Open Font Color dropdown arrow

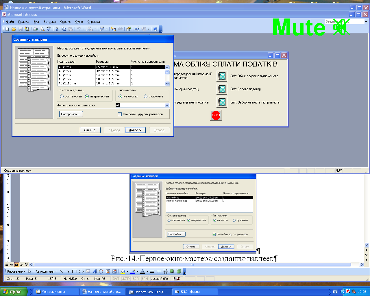tap(147, 271)
